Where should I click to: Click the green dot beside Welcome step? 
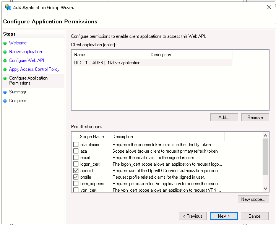[5, 43]
